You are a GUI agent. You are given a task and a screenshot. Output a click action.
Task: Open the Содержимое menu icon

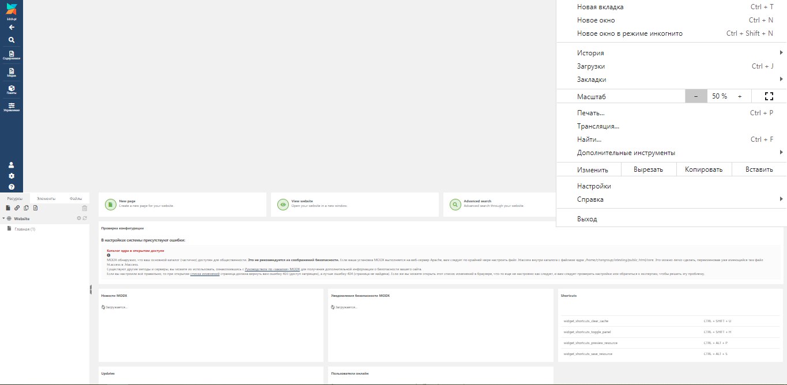click(x=12, y=55)
